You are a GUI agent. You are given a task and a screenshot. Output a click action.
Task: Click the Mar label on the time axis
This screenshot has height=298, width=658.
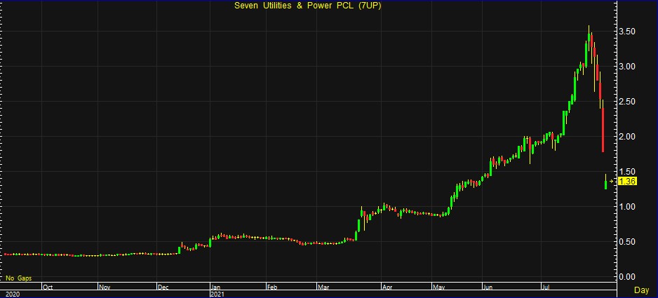[324, 287]
